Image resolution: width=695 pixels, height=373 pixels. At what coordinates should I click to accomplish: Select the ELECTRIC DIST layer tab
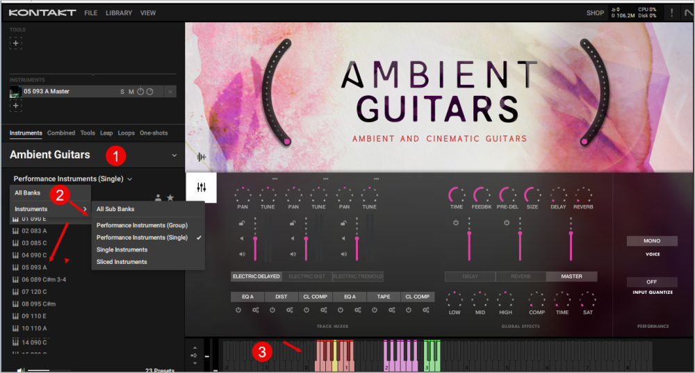306,276
